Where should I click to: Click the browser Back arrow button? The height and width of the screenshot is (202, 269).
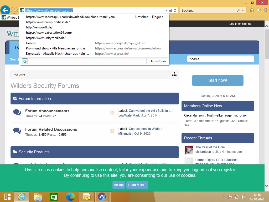click(x=5, y=10)
